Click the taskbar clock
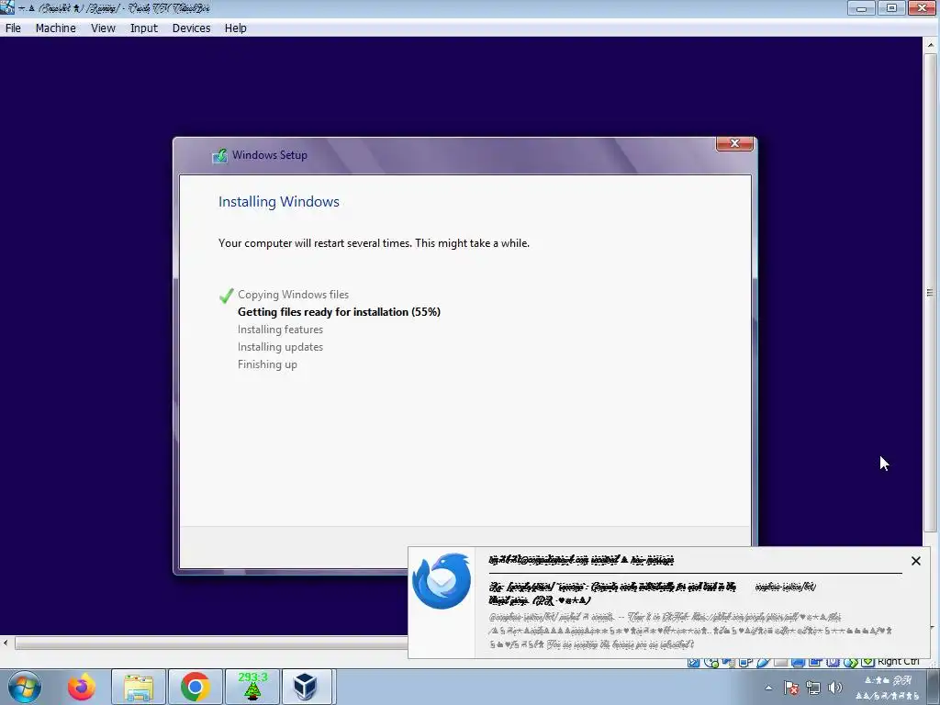Screen dimensions: 940x705 coord(888,688)
